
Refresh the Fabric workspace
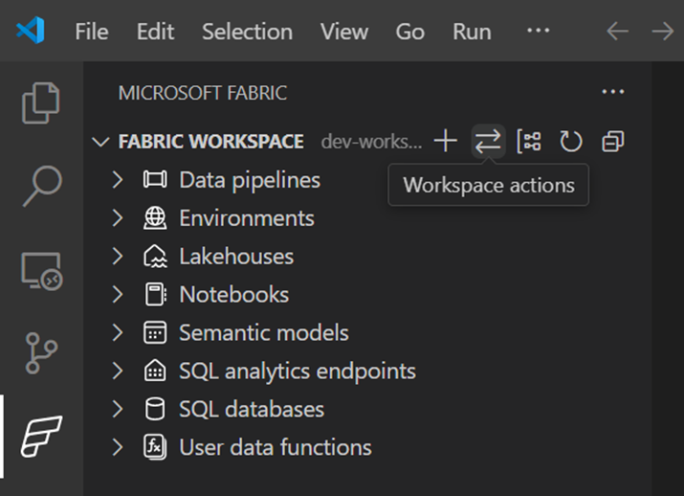tap(570, 141)
